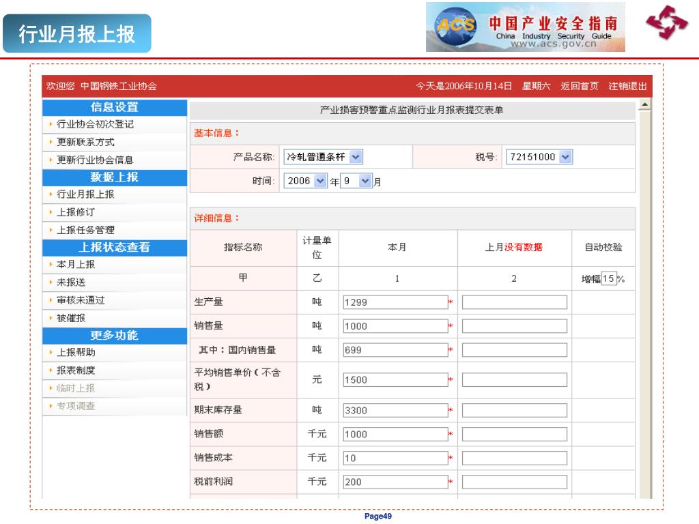View 被催报 list

pyautogui.click(x=71, y=318)
